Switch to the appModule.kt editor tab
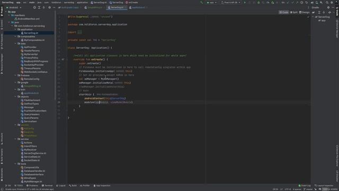Image resolution: width=339 pixels, height=191 pixels. tap(138, 7)
